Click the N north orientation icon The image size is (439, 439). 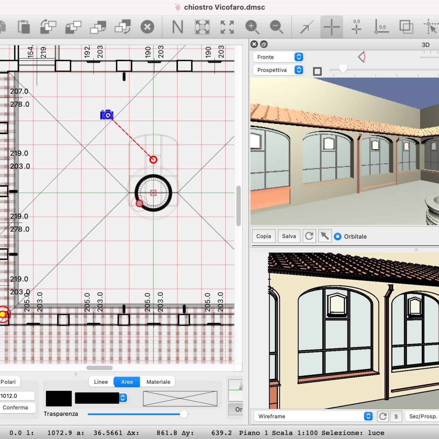(177, 27)
